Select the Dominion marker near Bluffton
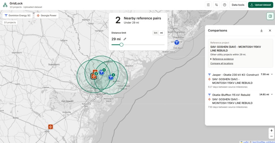The image size is (275, 143). click(111, 77)
